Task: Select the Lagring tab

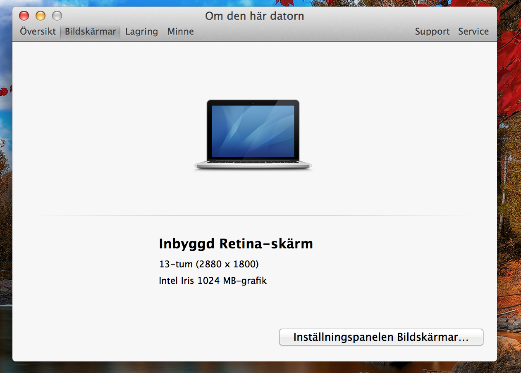Action: point(141,31)
